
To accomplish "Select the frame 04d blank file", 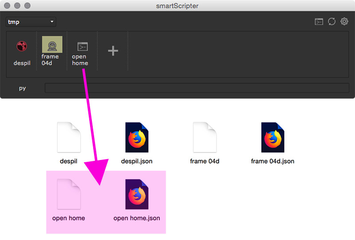I will tap(205, 138).
